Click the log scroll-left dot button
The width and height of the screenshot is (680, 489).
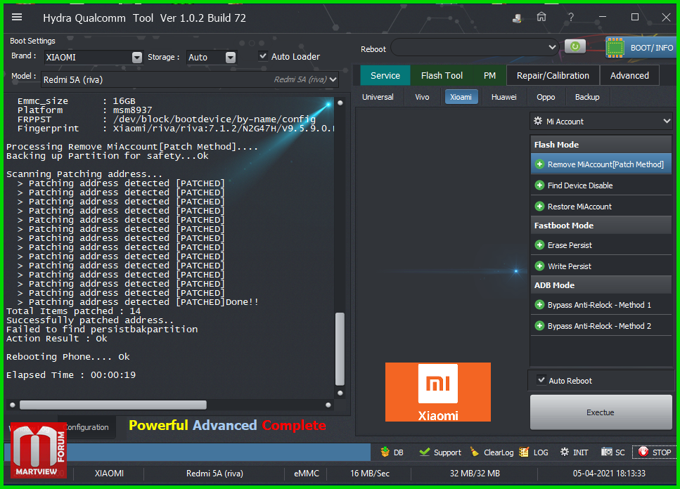point(13,405)
